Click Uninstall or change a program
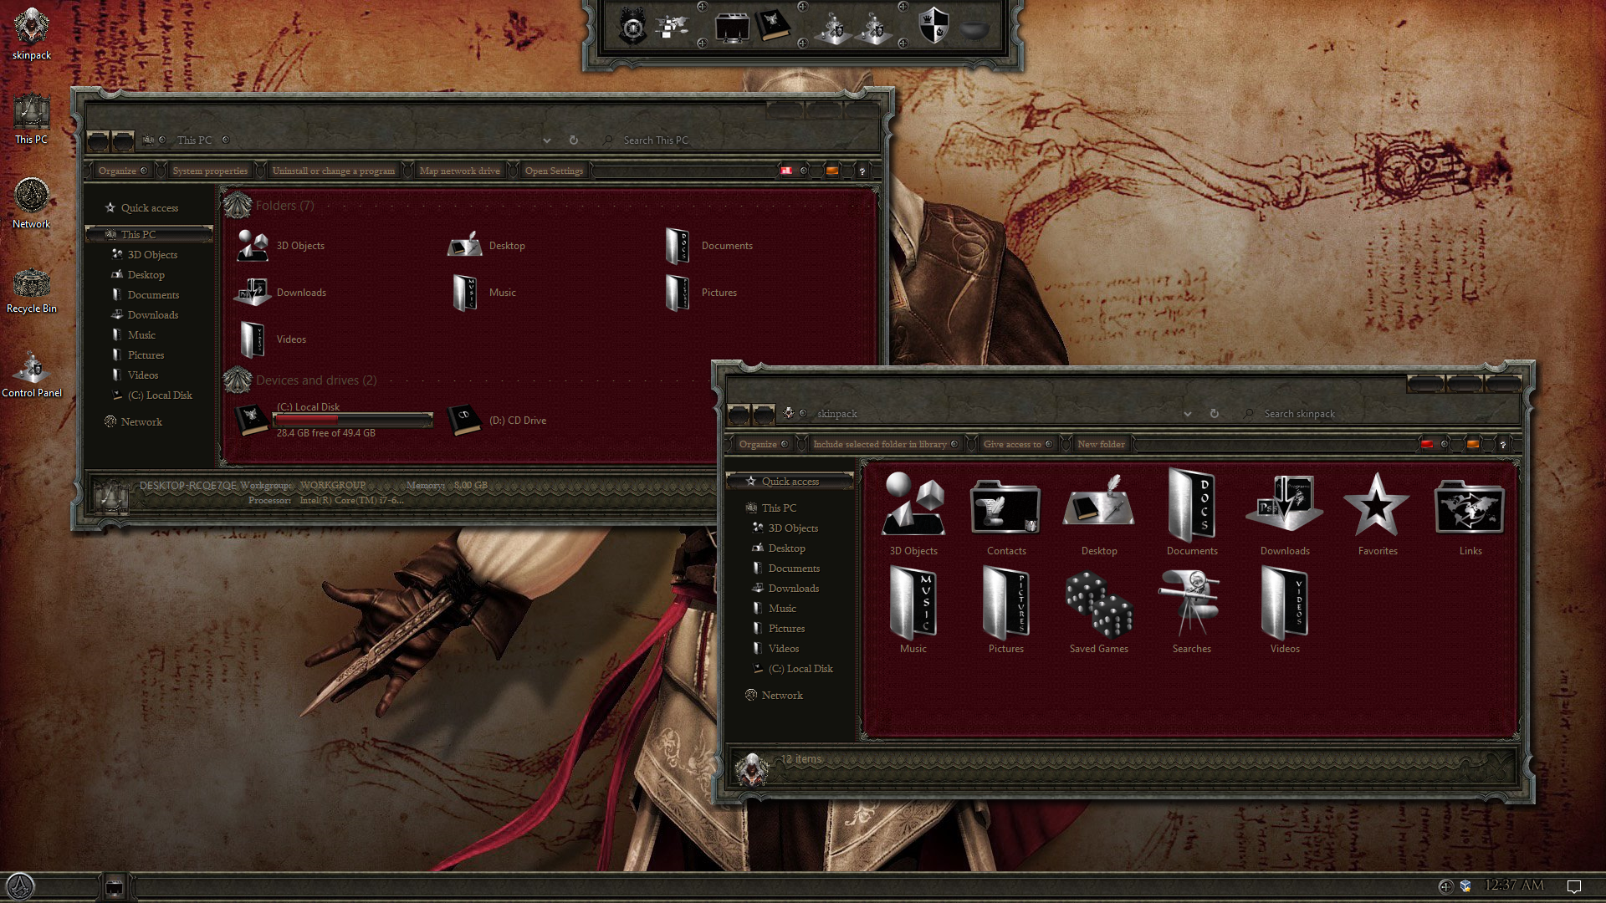The height and width of the screenshot is (903, 1606). [333, 171]
